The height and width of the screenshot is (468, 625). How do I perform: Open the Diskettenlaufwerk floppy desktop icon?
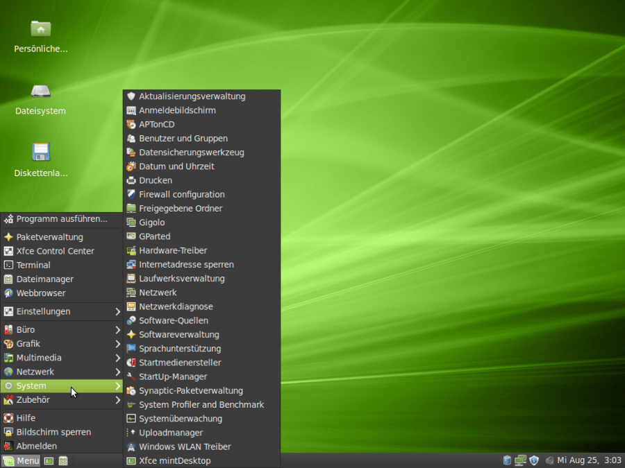pos(40,153)
